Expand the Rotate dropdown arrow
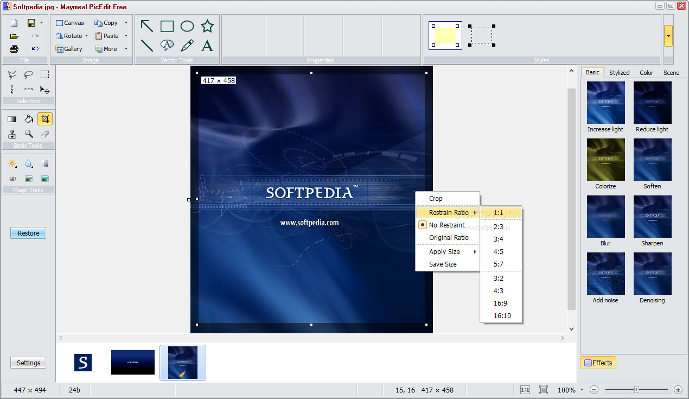 pyautogui.click(x=87, y=36)
